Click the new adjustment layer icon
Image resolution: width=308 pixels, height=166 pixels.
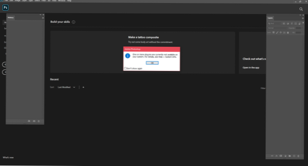[x=285, y=156]
